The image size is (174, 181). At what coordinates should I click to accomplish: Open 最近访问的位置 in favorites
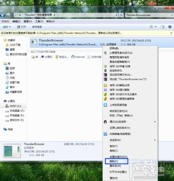(x=16, y=54)
